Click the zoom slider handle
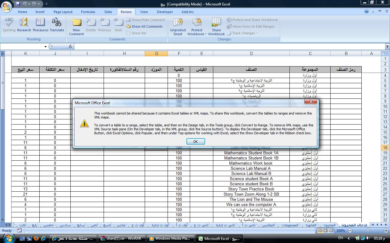390x243 pixels. [368, 231]
